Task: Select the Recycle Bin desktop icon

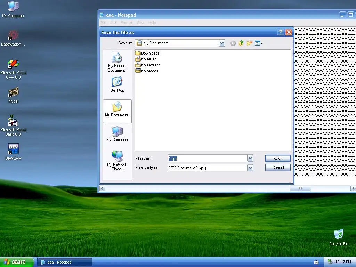Action: click(339, 237)
